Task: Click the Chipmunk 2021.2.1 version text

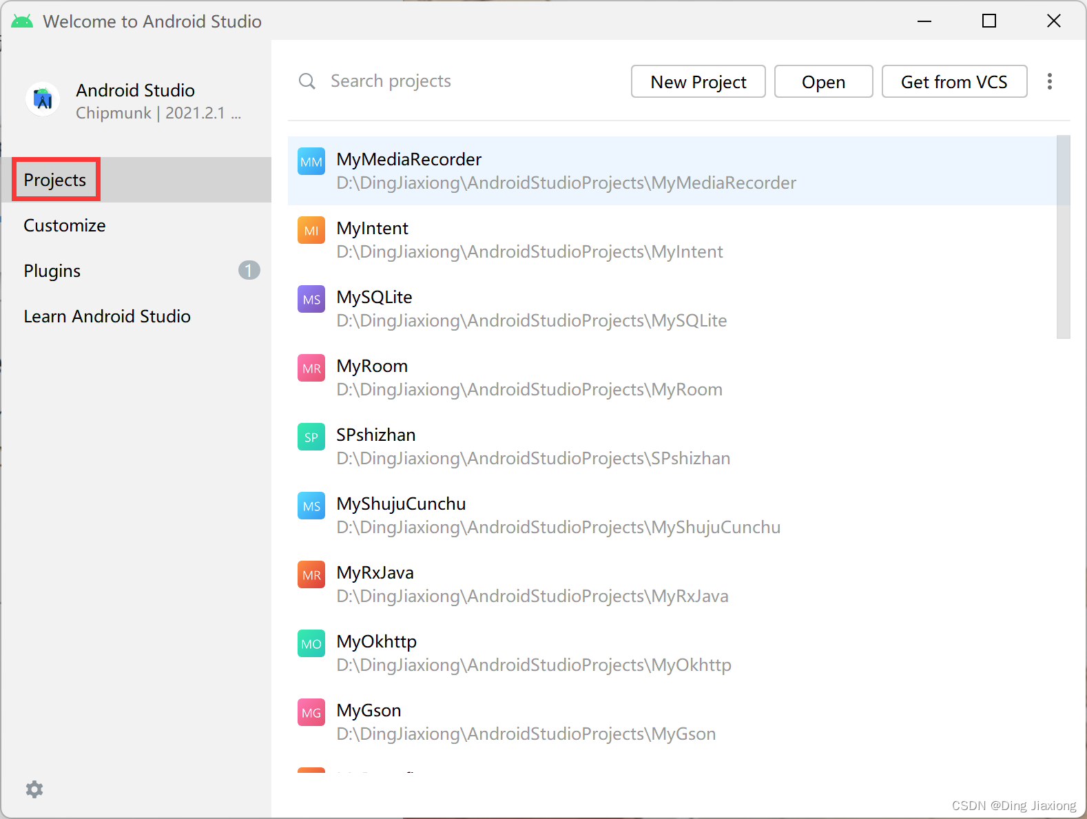Action: coord(158,113)
